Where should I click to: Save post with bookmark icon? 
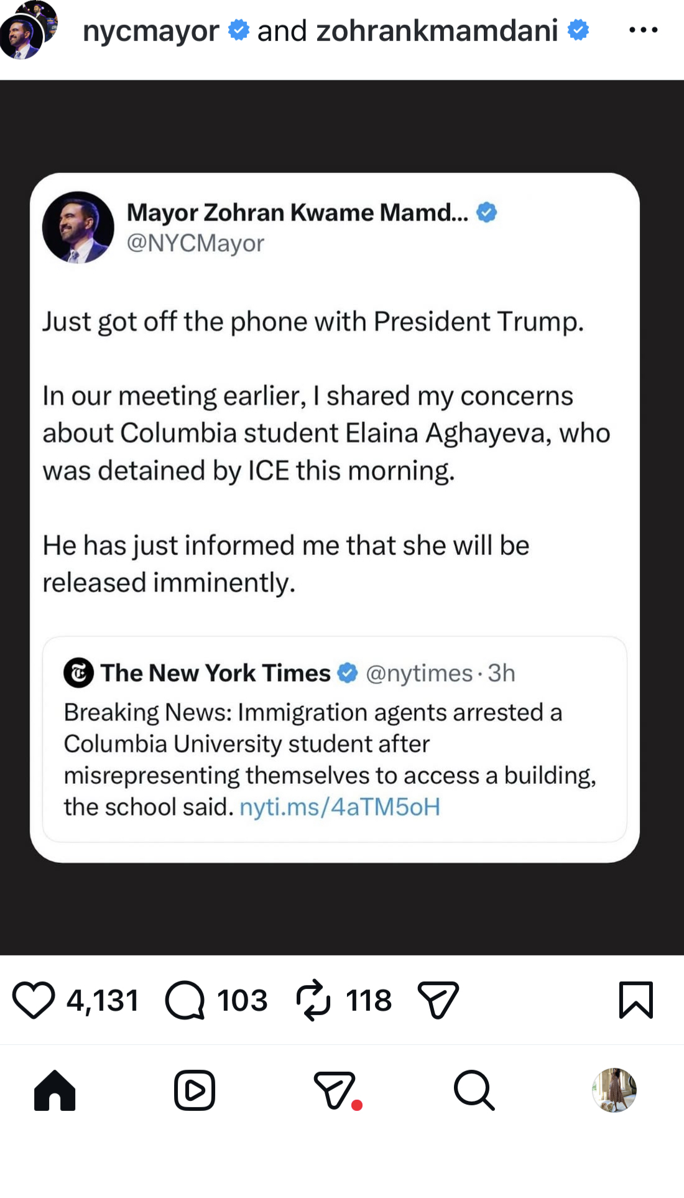635,1000
